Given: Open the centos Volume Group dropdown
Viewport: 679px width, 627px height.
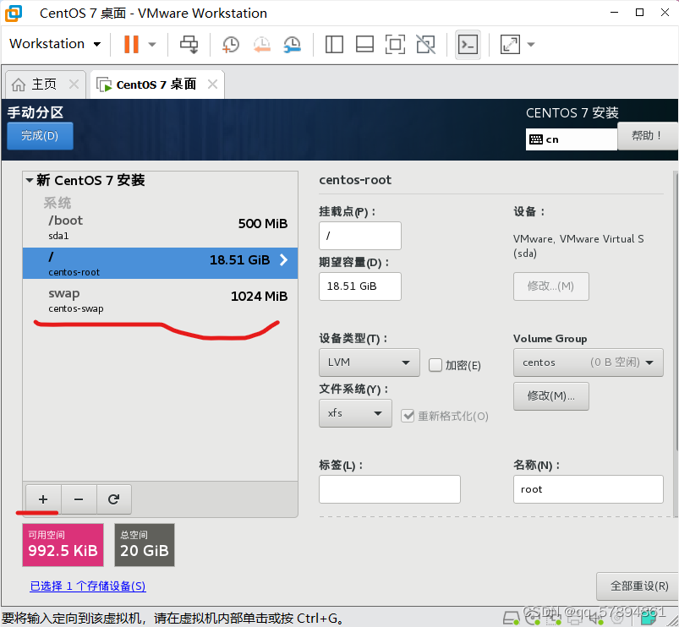Looking at the screenshot, I should (x=588, y=363).
